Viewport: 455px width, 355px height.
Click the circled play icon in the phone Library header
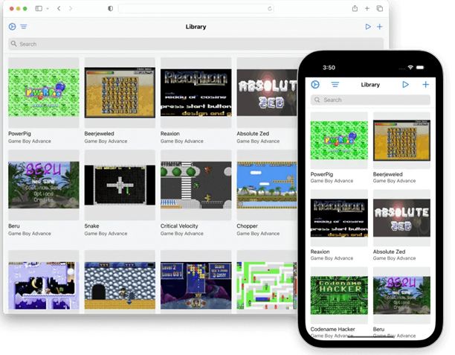click(x=315, y=85)
